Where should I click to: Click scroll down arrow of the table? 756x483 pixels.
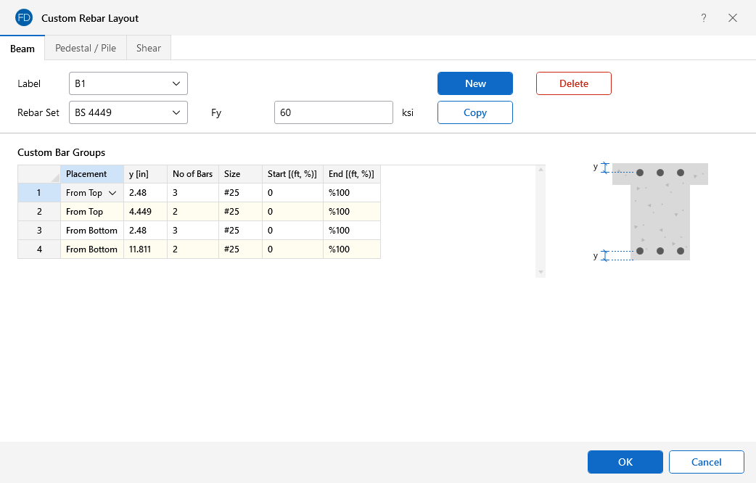[x=540, y=272]
